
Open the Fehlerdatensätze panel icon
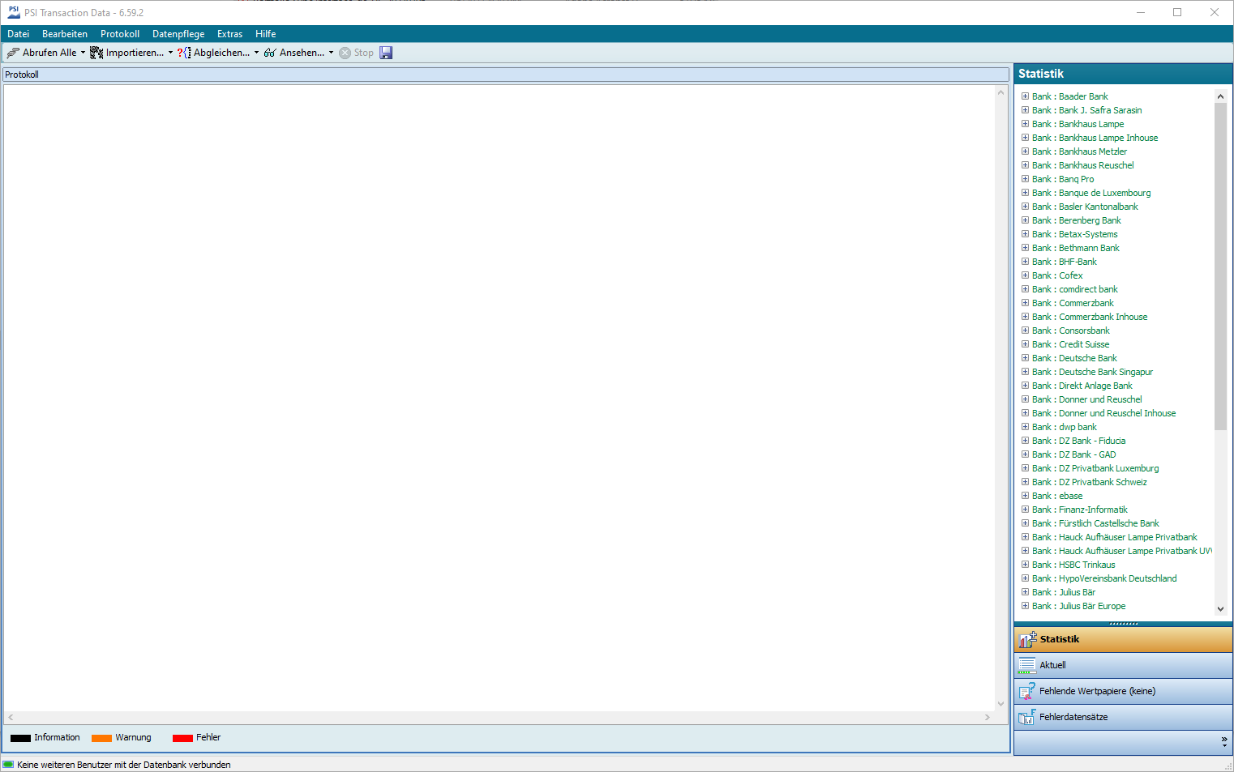tap(1027, 717)
